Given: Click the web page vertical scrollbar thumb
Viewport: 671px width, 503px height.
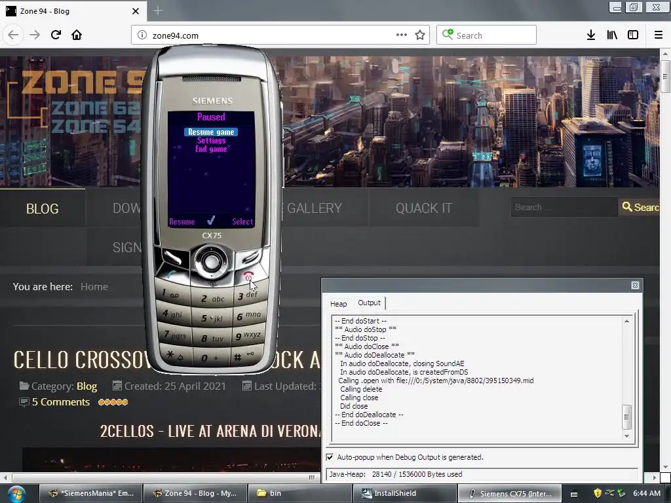Looking at the screenshot, I should coord(665,77).
